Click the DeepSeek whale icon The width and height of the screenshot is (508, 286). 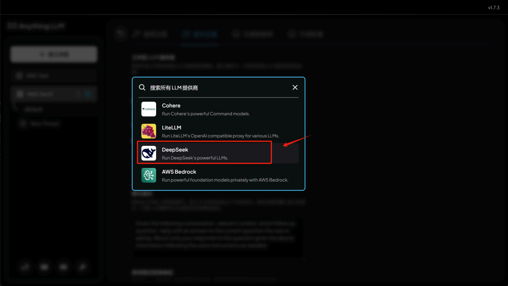(x=149, y=153)
